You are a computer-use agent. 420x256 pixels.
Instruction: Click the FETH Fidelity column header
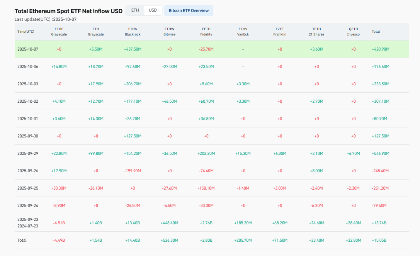point(206,31)
